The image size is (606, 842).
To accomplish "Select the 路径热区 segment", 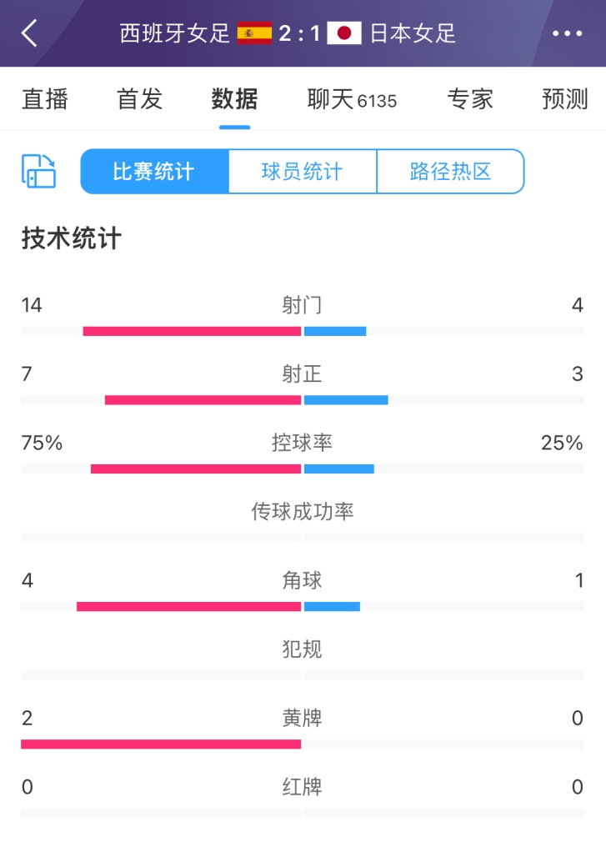I will 451,171.
